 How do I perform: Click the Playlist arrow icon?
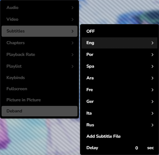point(73,66)
